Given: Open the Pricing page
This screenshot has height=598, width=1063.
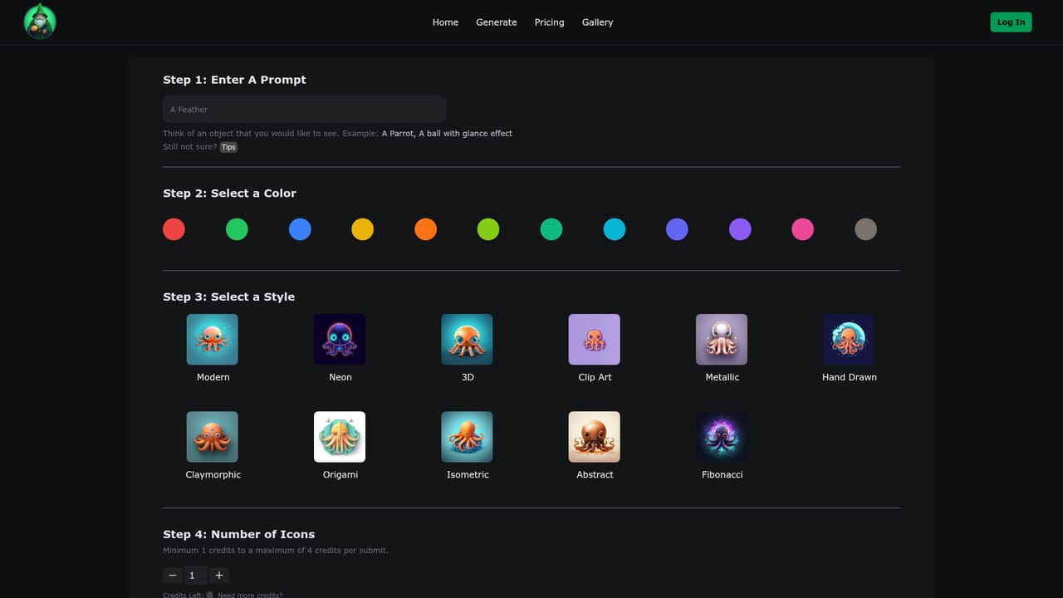Looking at the screenshot, I should 549,22.
